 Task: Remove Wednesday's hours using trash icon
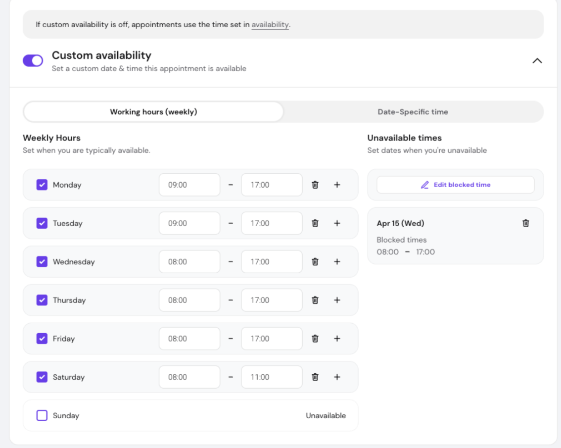(x=315, y=262)
